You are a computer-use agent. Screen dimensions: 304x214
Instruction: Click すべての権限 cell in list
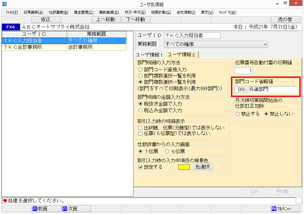click(97, 41)
